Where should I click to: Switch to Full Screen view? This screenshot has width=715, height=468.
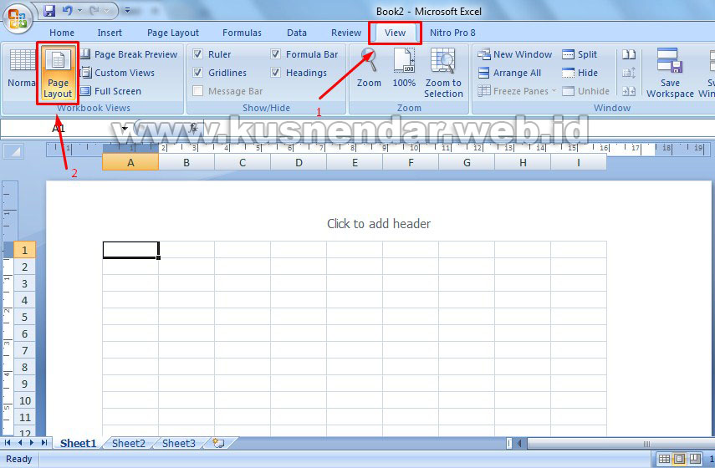(x=111, y=91)
